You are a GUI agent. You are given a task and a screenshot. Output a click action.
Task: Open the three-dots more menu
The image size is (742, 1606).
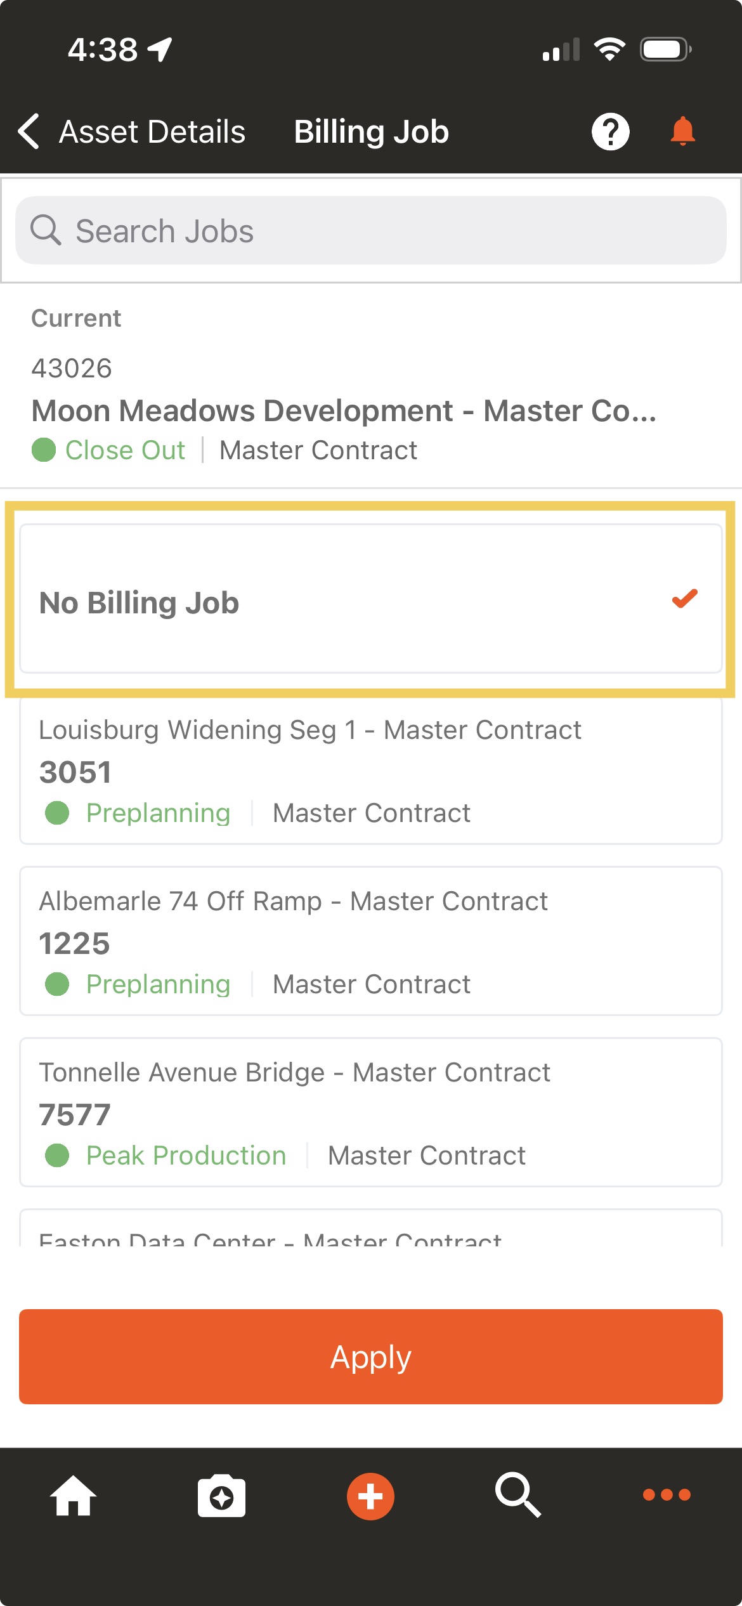tap(667, 1495)
